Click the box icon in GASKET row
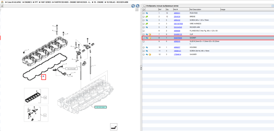 (x=150, y=38)
